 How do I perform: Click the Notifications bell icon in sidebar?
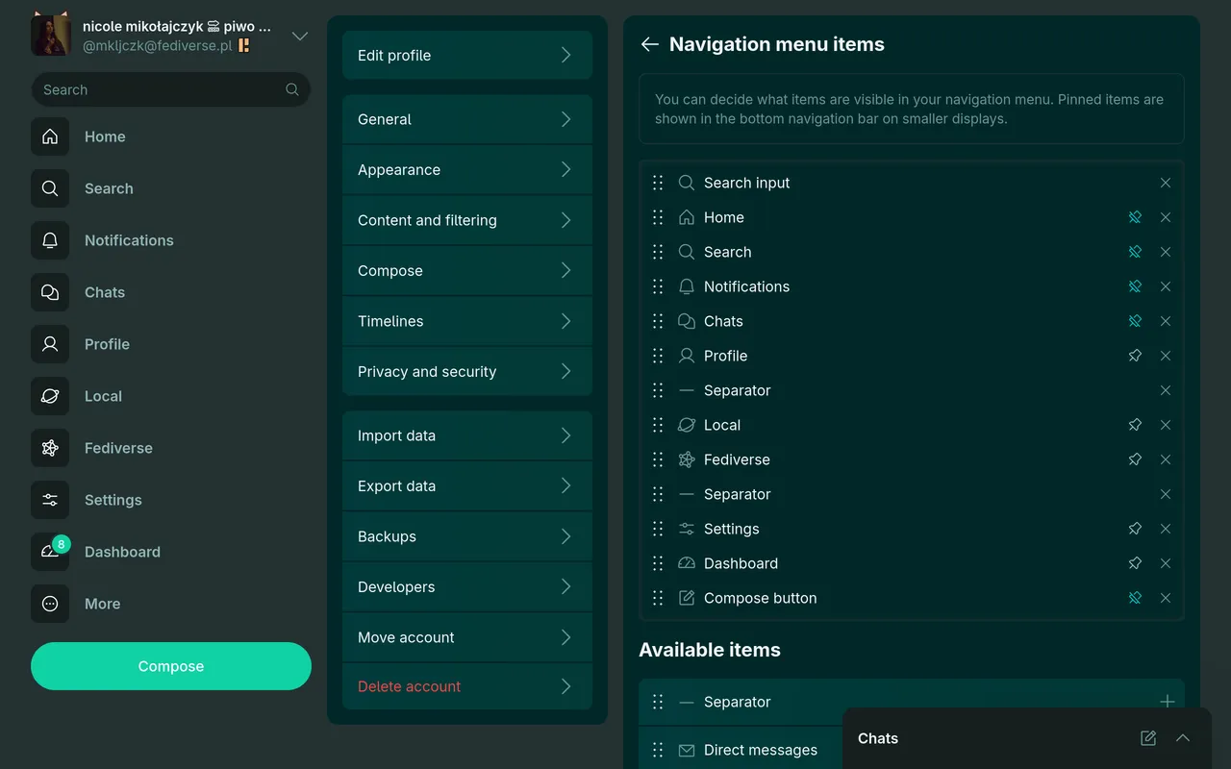50,240
